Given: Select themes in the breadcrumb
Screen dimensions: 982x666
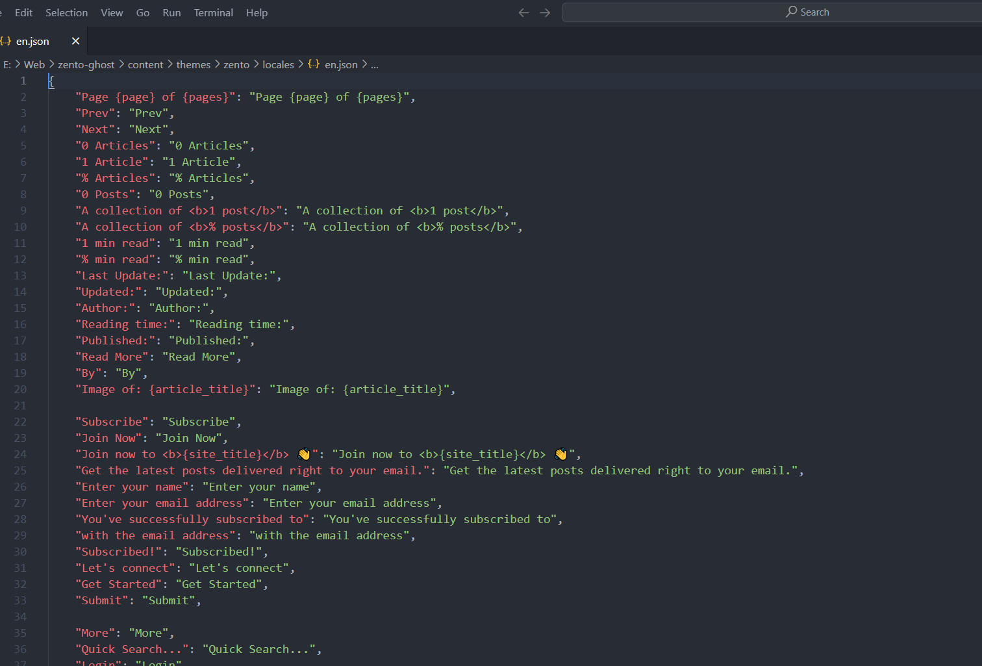Looking at the screenshot, I should click(x=194, y=64).
